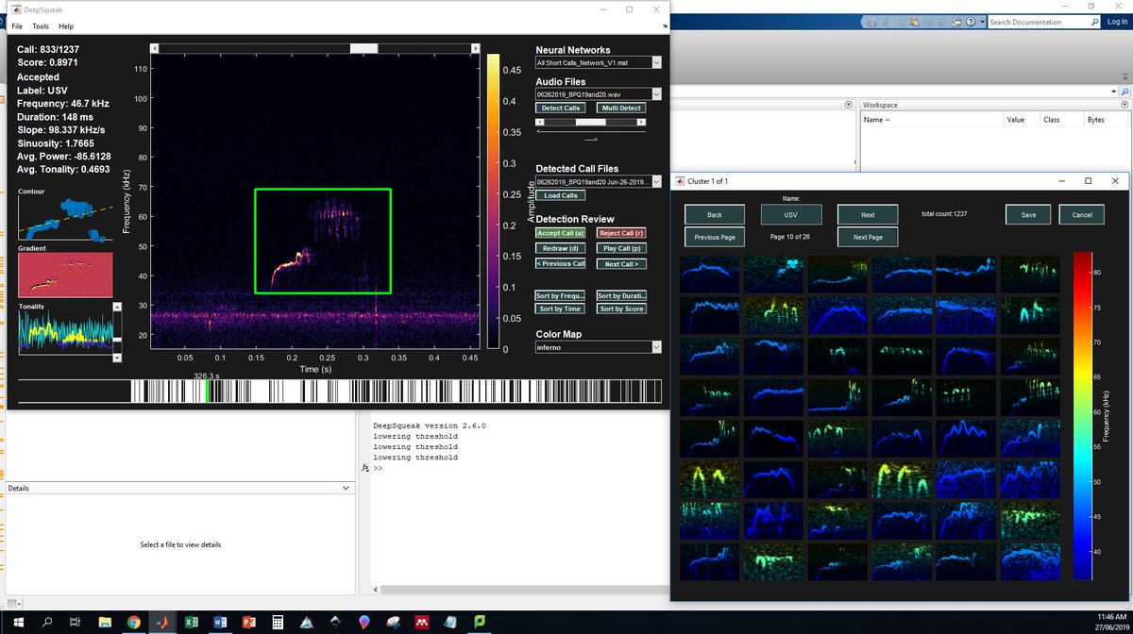Open the Audio Files dropdown list

coord(657,94)
